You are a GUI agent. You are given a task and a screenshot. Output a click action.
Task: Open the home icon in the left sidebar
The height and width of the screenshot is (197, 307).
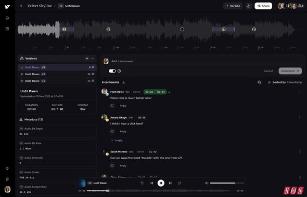[7, 18]
